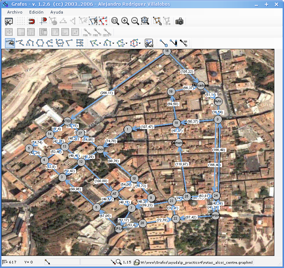The height and width of the screenshot is (268, 284).
Task: Click the zoom to fit icon
Action: (x=145, y=21)
